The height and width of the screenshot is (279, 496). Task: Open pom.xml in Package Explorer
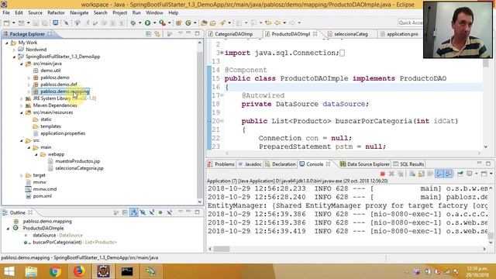tap(43, 196)
